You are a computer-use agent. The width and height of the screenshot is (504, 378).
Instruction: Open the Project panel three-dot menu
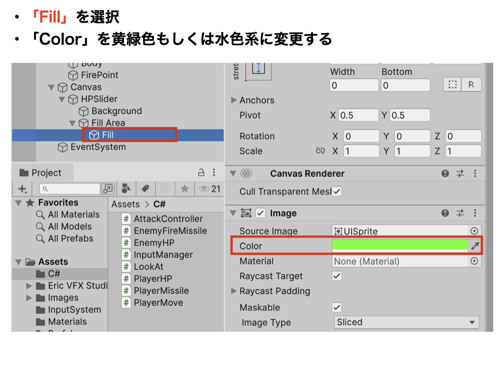point(214,172)
